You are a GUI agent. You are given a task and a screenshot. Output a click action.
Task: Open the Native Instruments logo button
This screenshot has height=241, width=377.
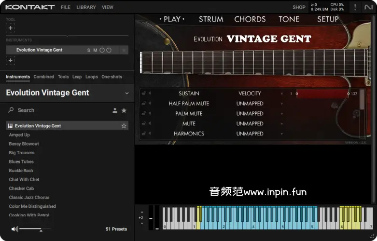(368, 7)
